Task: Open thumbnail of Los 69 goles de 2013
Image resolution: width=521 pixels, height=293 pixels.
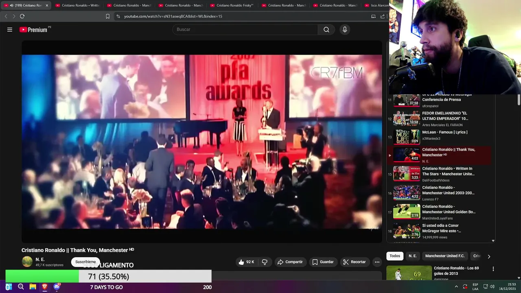Action: click(409, 273)
